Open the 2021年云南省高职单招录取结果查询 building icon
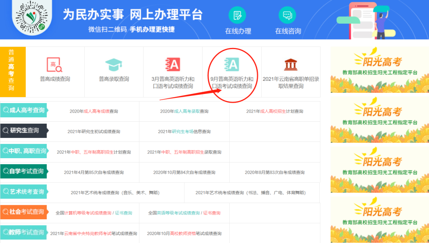The image size is (429, 243). pyautogui.click(x=291, y=64)
